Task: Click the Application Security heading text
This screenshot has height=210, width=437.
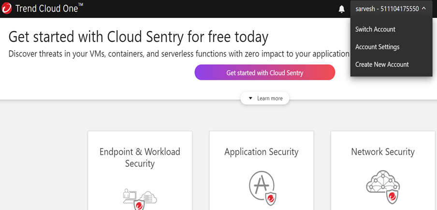Action: click(262, 152)
